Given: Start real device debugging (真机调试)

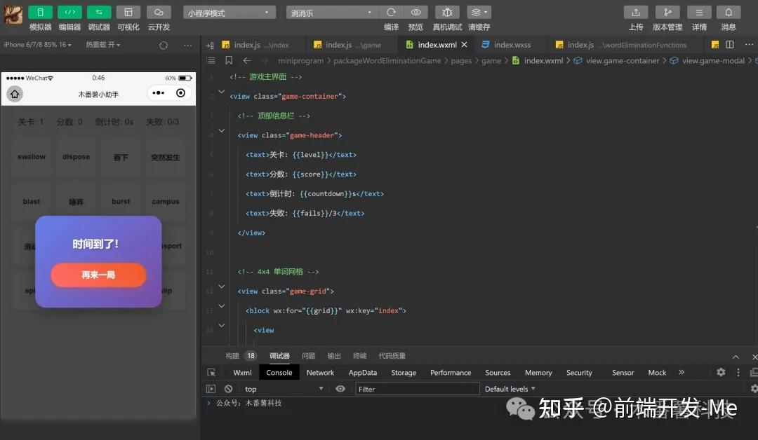Looking at the screenshot, I should coord(447,12).
